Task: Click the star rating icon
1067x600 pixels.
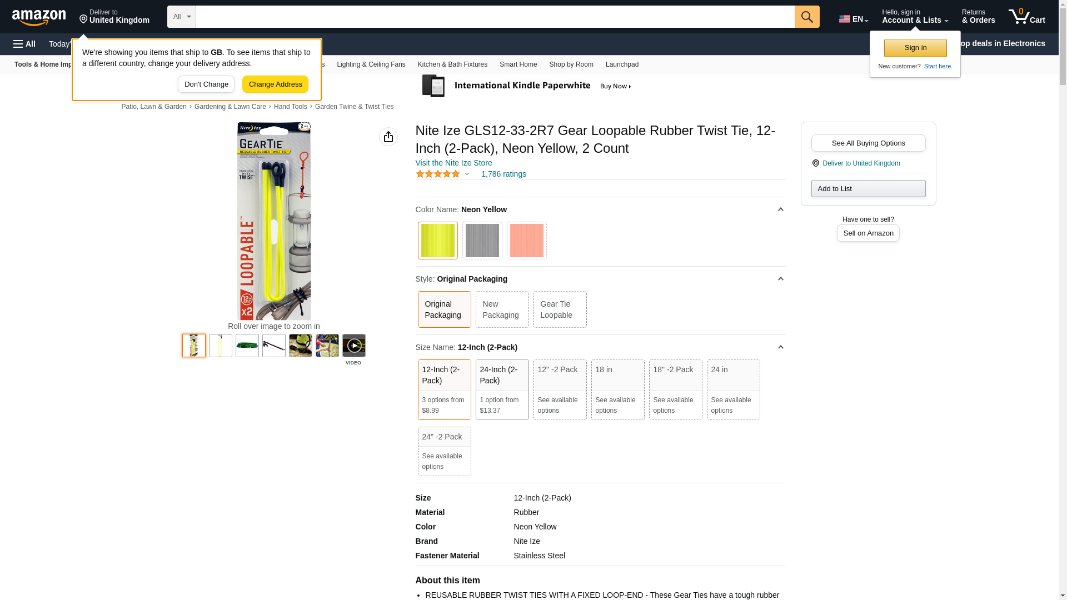Action: (438, 174)
